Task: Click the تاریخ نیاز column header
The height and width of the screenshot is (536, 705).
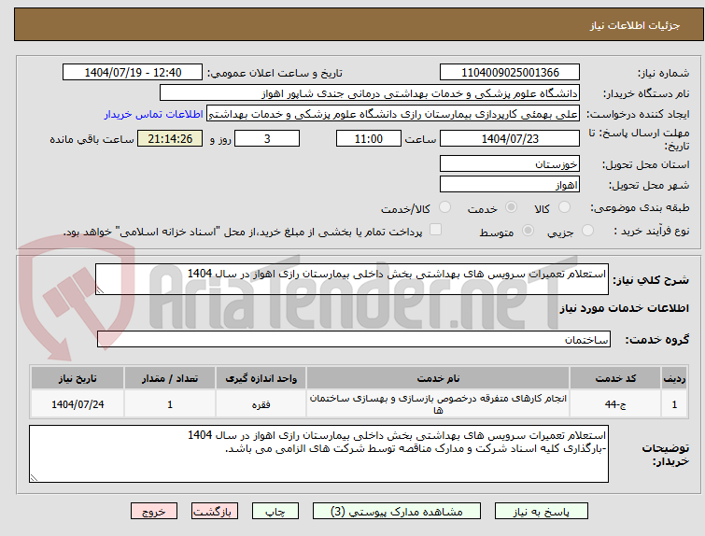Action: (x=78, y=378)
